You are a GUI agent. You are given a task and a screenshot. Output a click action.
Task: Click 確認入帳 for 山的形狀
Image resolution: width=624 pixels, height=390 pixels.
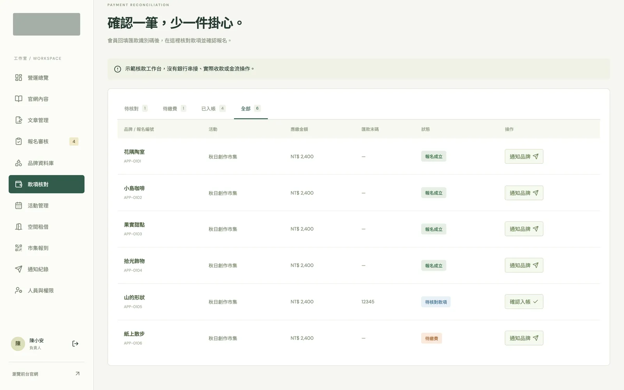(524, 301)
